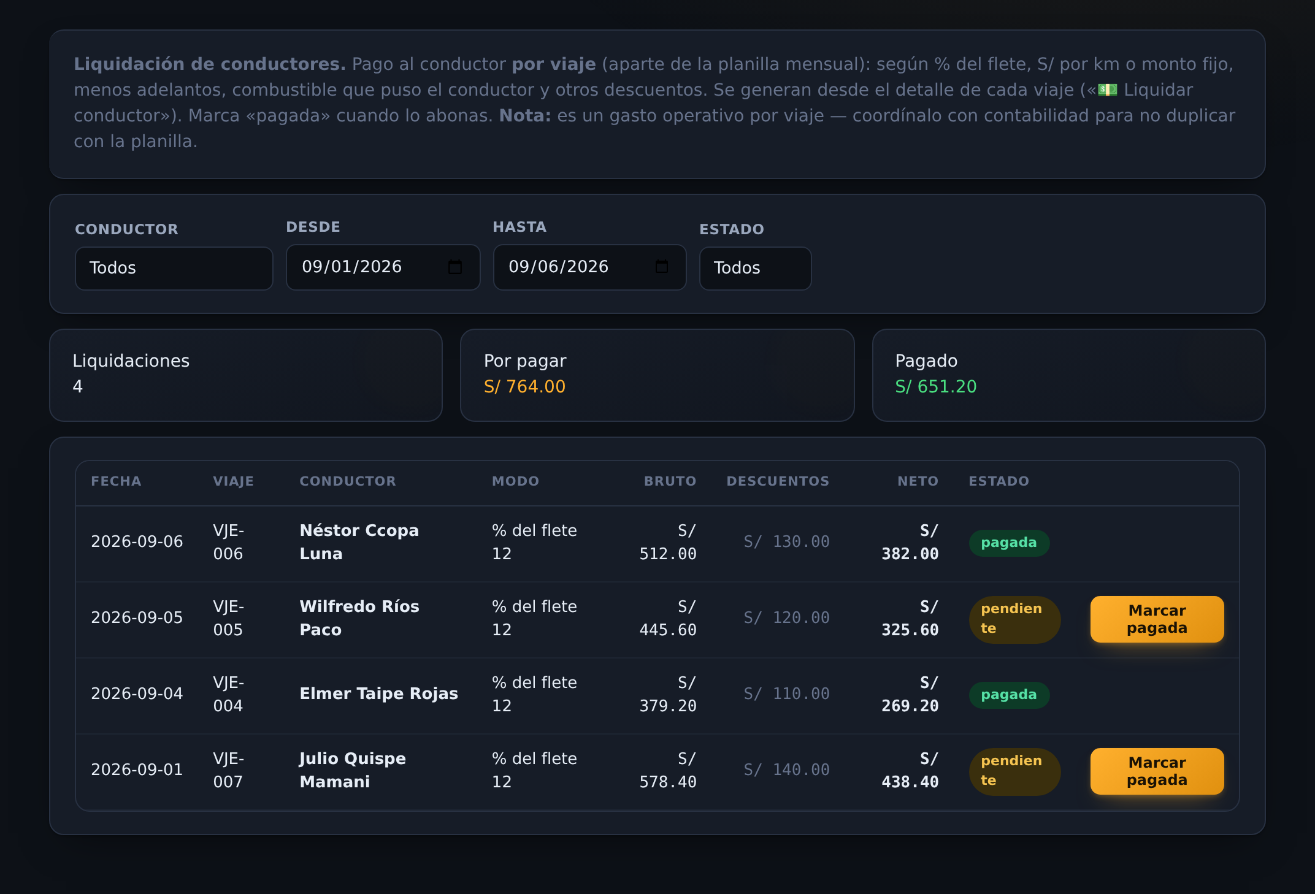The height and width of the screenshot is (894, 1315).
Task: Mark Wilfredo Ríos Paco liquidation as pagada
Action: pyautogui.click(x=1157, y=619)
